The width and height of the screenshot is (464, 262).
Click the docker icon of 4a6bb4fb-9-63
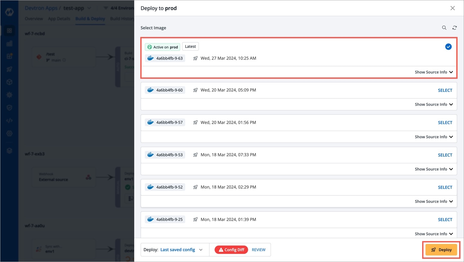pos(150,58)
